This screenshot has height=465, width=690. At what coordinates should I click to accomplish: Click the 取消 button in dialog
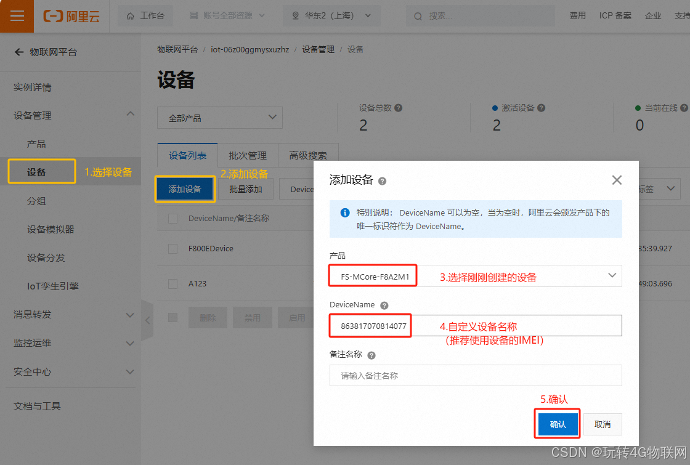(x=603, y=424)
